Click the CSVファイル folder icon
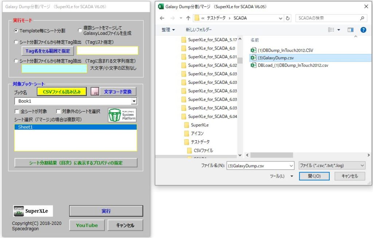 189,151
